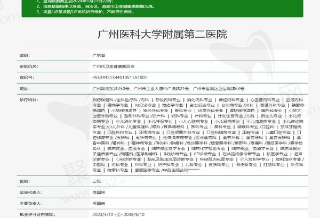
Task: Click the level value 三级
Action: [97, 181]
